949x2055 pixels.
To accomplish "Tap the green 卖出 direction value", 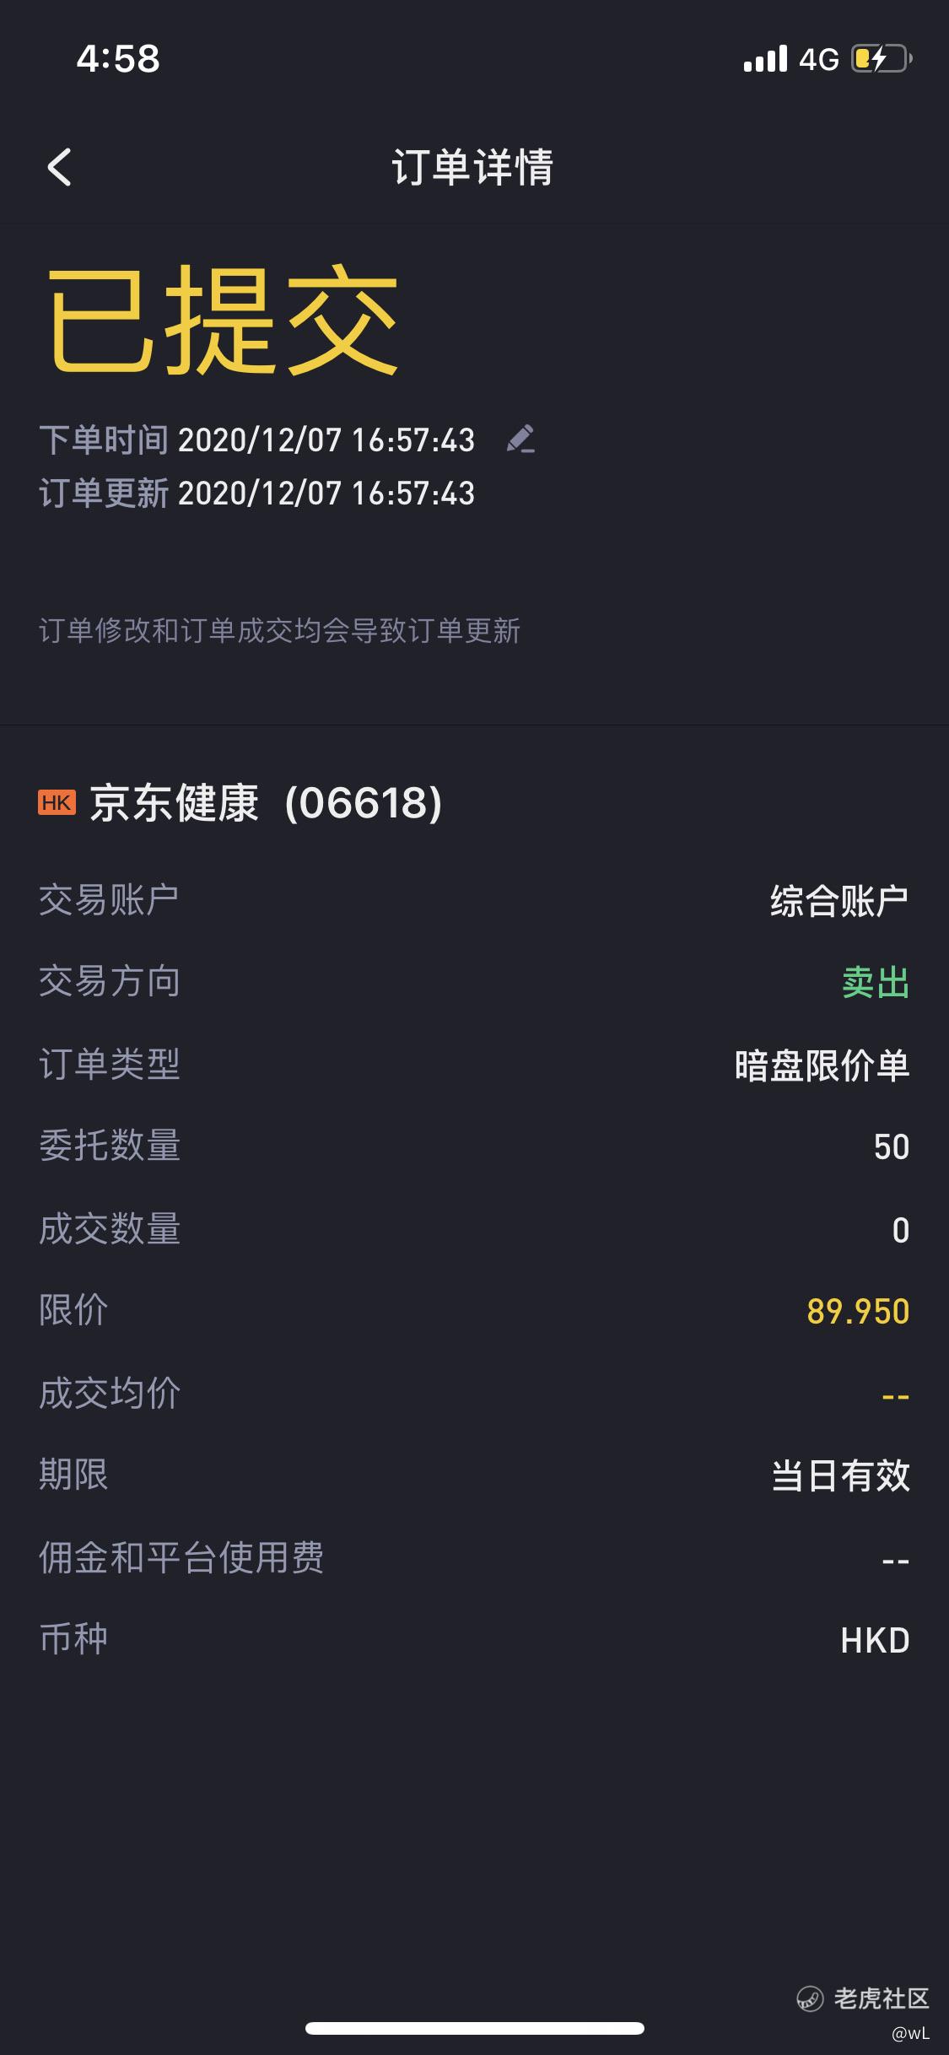I will pos(875,983).
